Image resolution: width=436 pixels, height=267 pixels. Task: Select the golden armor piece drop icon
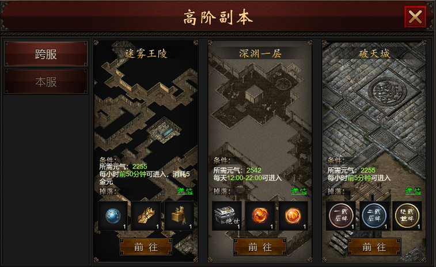click(146, 216)
